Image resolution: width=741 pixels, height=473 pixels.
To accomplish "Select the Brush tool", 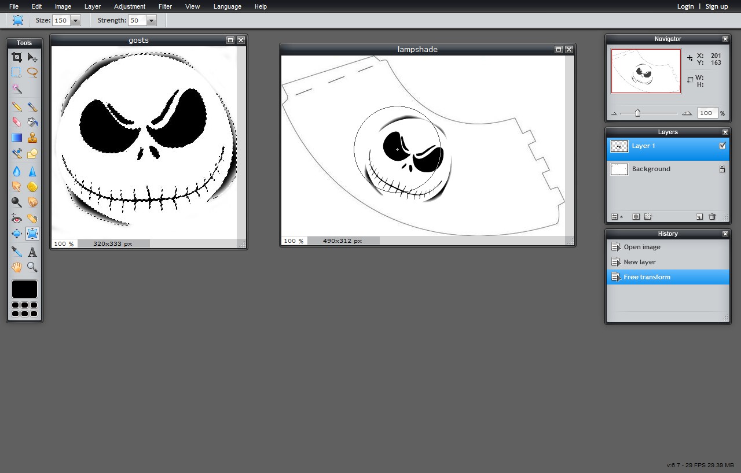I will [32, 106].
